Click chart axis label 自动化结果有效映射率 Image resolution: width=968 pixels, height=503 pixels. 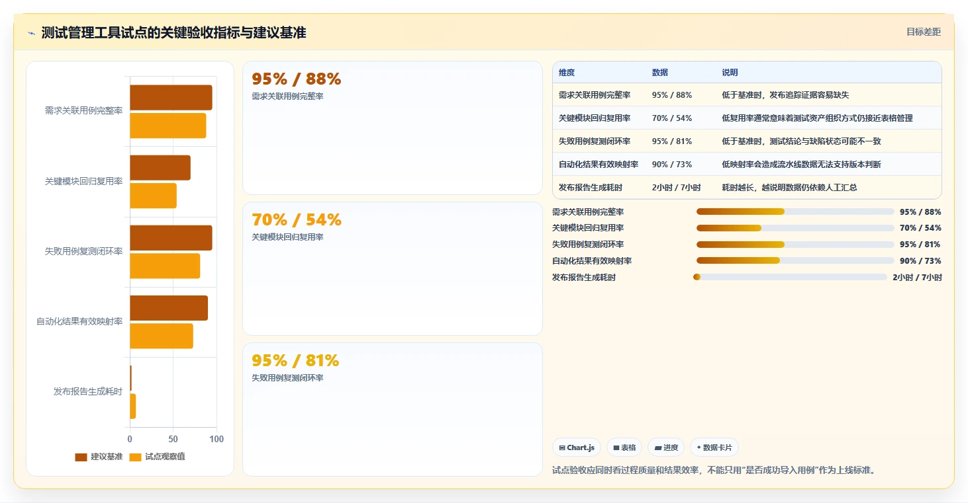point(79,321)
